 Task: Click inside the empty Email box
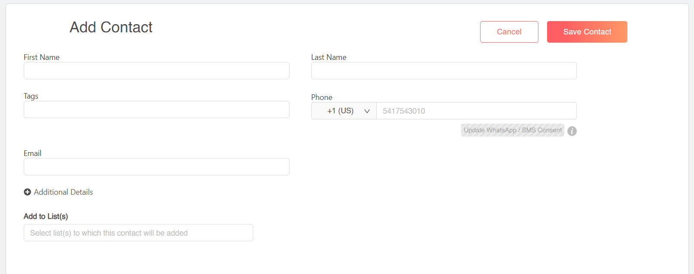(156, 167)
